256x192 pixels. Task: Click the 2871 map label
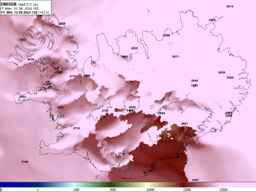[176, 57]
